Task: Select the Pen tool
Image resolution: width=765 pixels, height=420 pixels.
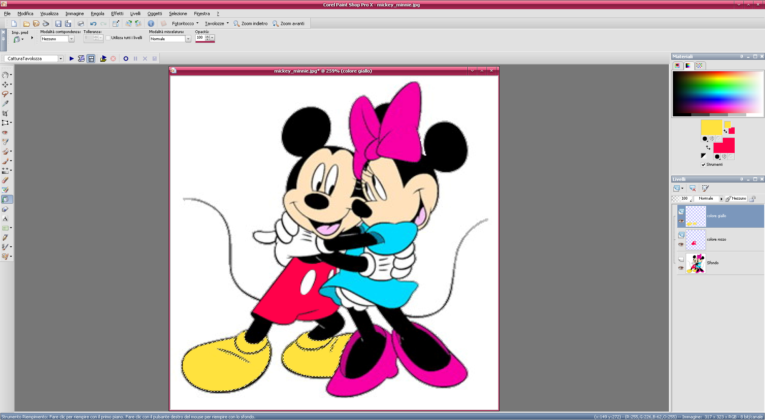Action: [x=5, y=237]
